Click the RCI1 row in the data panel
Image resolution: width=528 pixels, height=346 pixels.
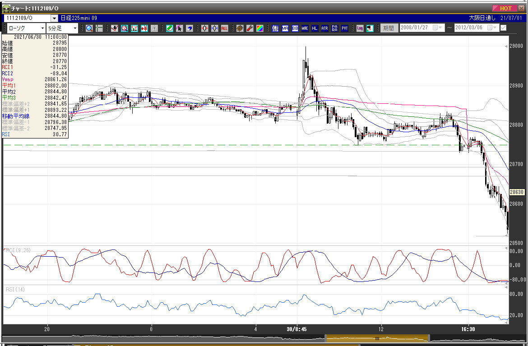coord(35,67)
